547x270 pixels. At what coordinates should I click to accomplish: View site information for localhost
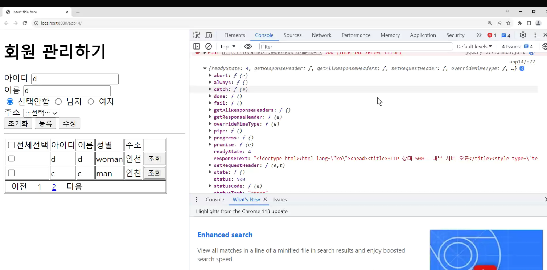pyautogui.click(x=36, y=23)
